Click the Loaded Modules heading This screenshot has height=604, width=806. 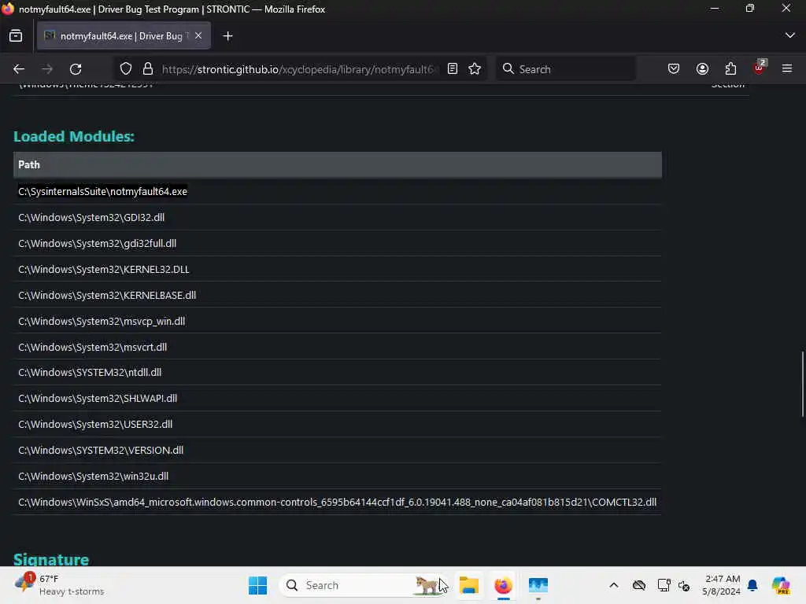(x=74, y=137)
